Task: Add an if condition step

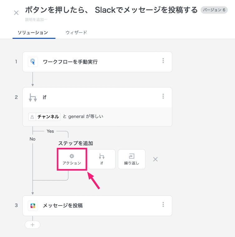Action: coord(102,159)
